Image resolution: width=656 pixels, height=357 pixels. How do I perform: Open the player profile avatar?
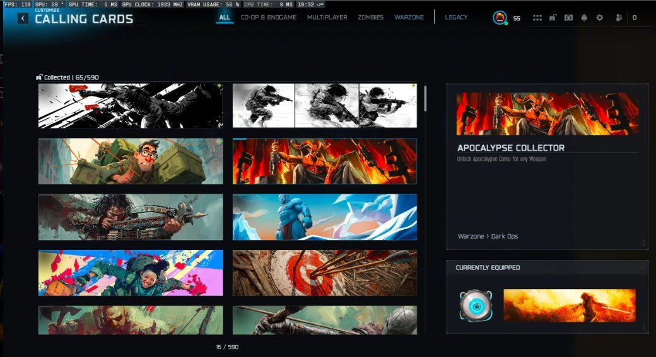pos(500,18)
